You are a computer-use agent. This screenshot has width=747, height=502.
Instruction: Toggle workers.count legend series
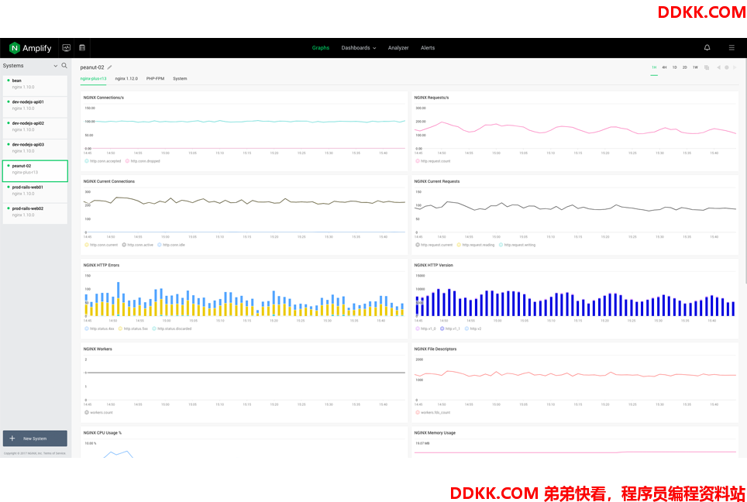(x=99, y=412)
